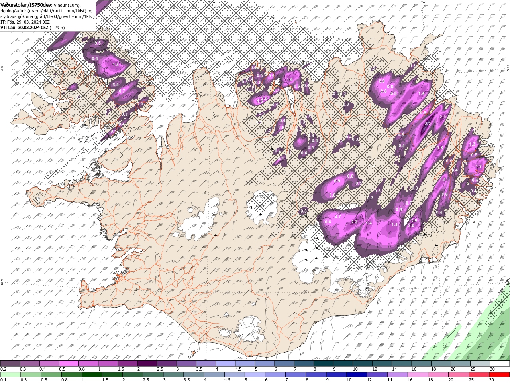510x383 pixels.
Task: Select the lower legend swatch labeled 0.5
Action: (51, 375)
